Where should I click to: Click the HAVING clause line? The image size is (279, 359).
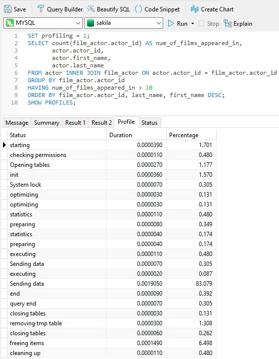click(x=90, y=88)
